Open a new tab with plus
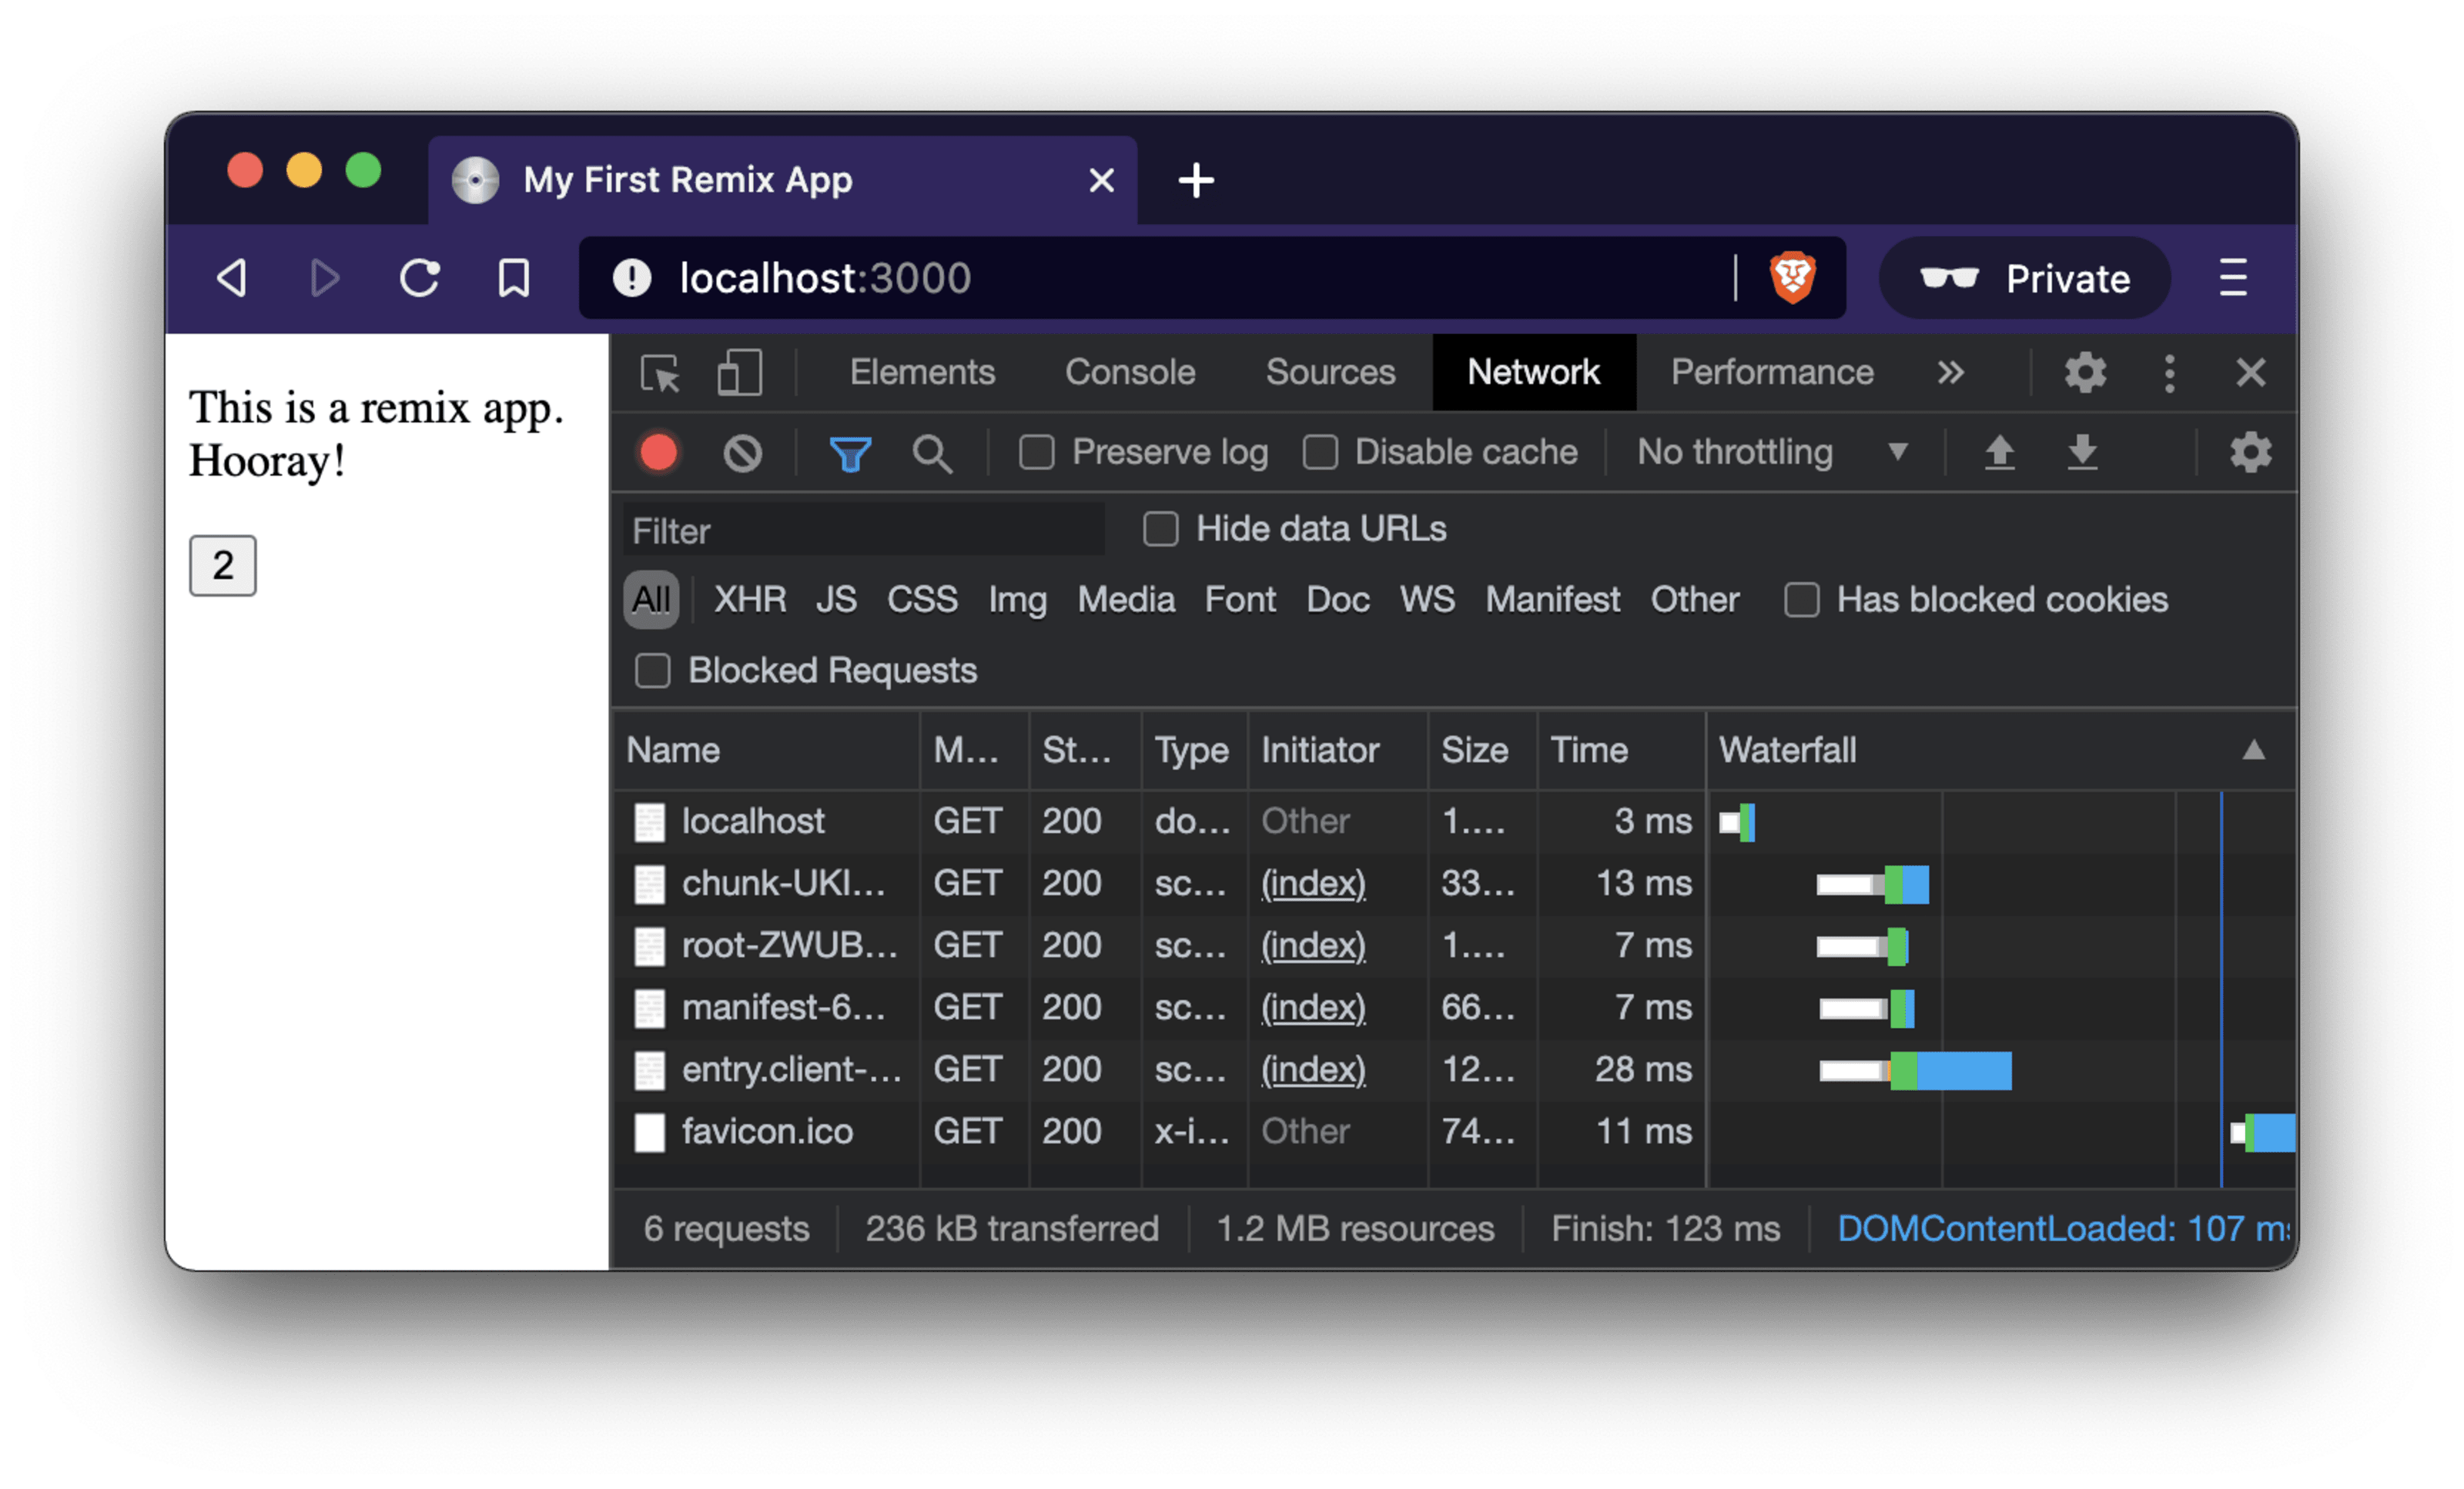This screenshot has width=2464, height=1489. (1196, 181)
